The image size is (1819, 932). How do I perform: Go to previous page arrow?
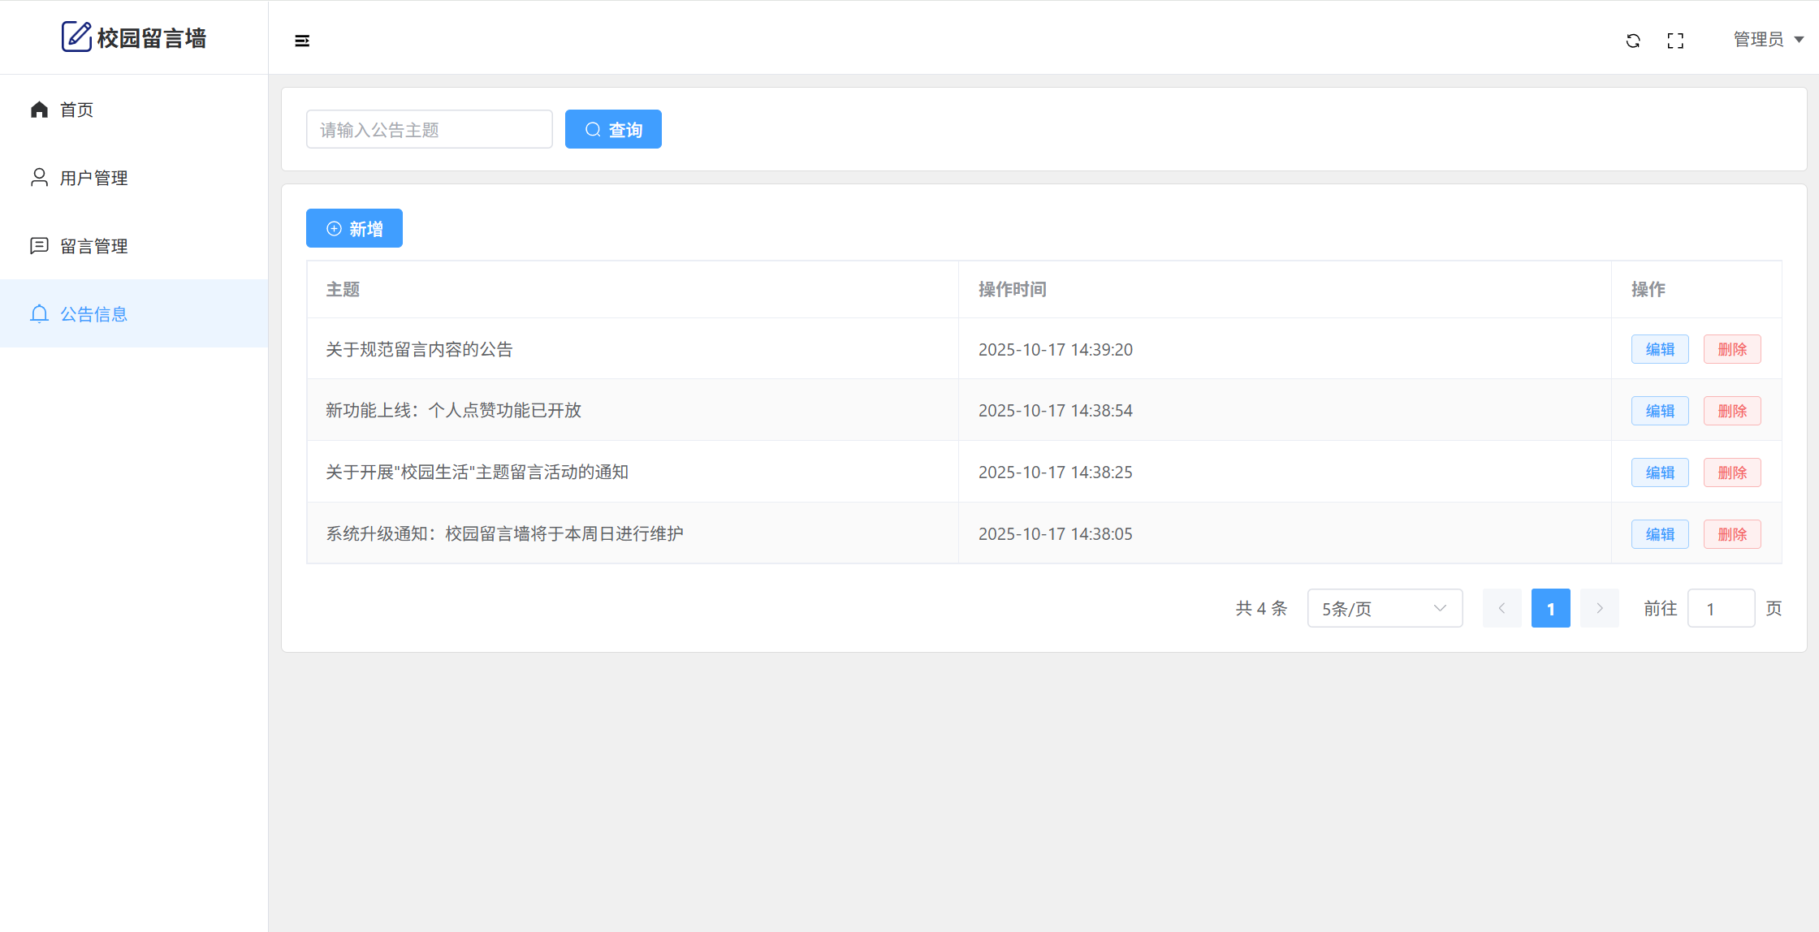click(x=1501, y=608)
